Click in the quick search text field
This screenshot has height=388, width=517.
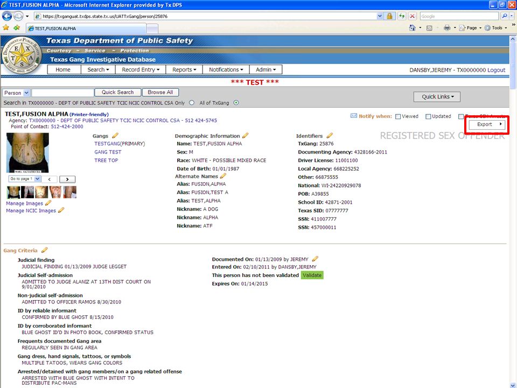click(62, 93)
